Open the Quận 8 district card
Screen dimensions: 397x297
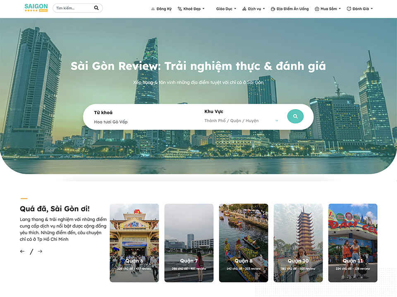click(x=244, y=242)
